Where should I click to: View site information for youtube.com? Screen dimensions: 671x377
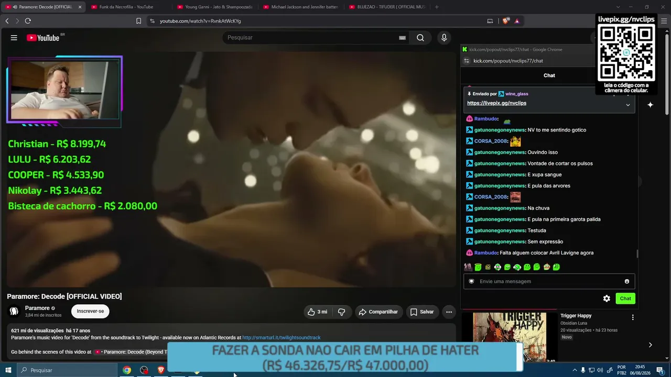tap(152, 21)
